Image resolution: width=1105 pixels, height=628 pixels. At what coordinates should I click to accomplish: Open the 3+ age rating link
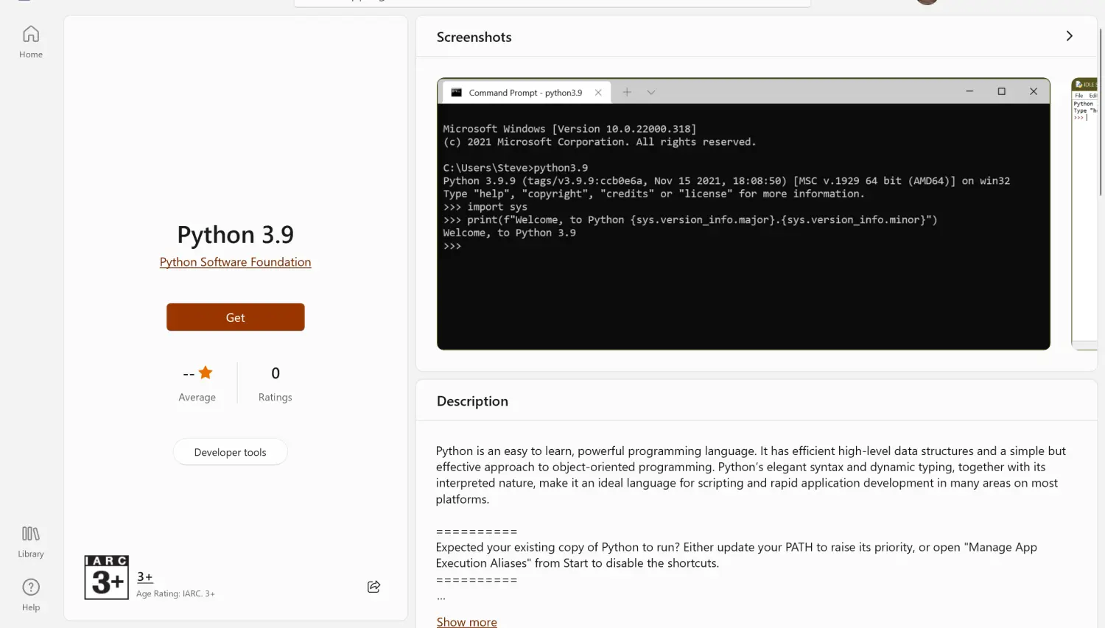click(x=145, y=577)
